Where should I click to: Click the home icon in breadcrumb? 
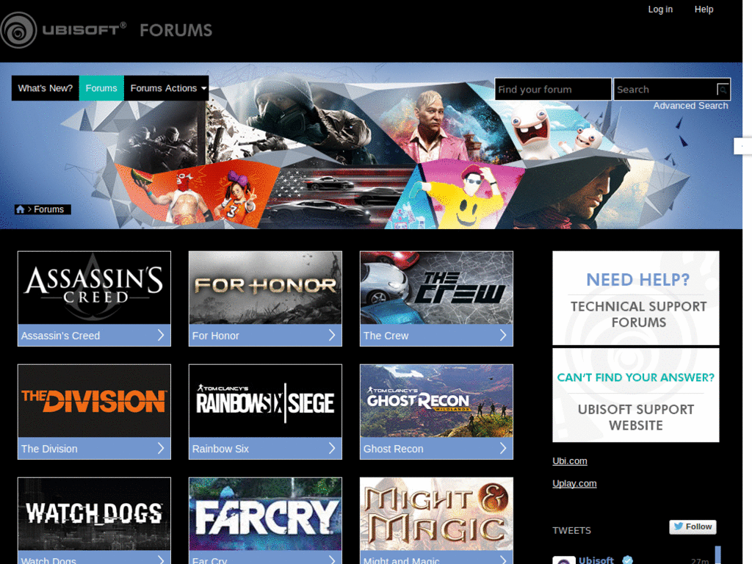[20, 209]
